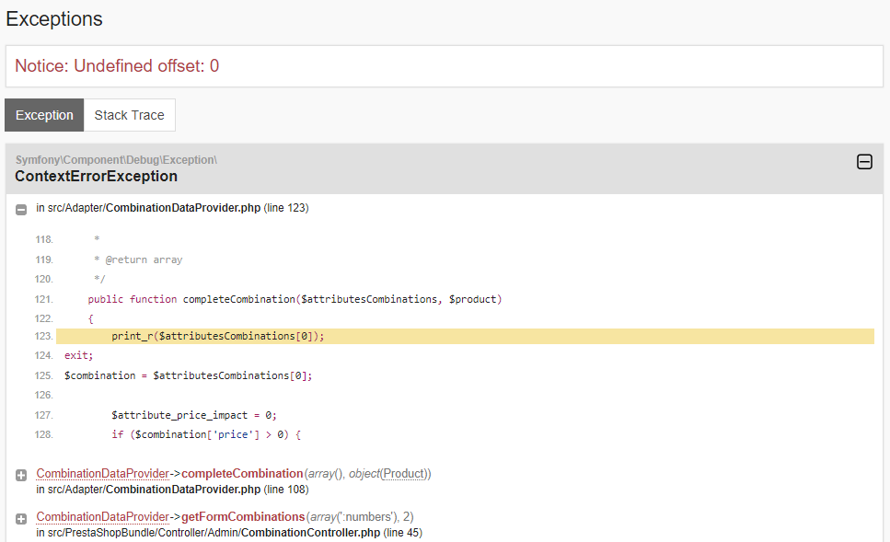Click '$combination = $attributesCombinations[0];' line
The image size is (890, 542).
point(188,375)
